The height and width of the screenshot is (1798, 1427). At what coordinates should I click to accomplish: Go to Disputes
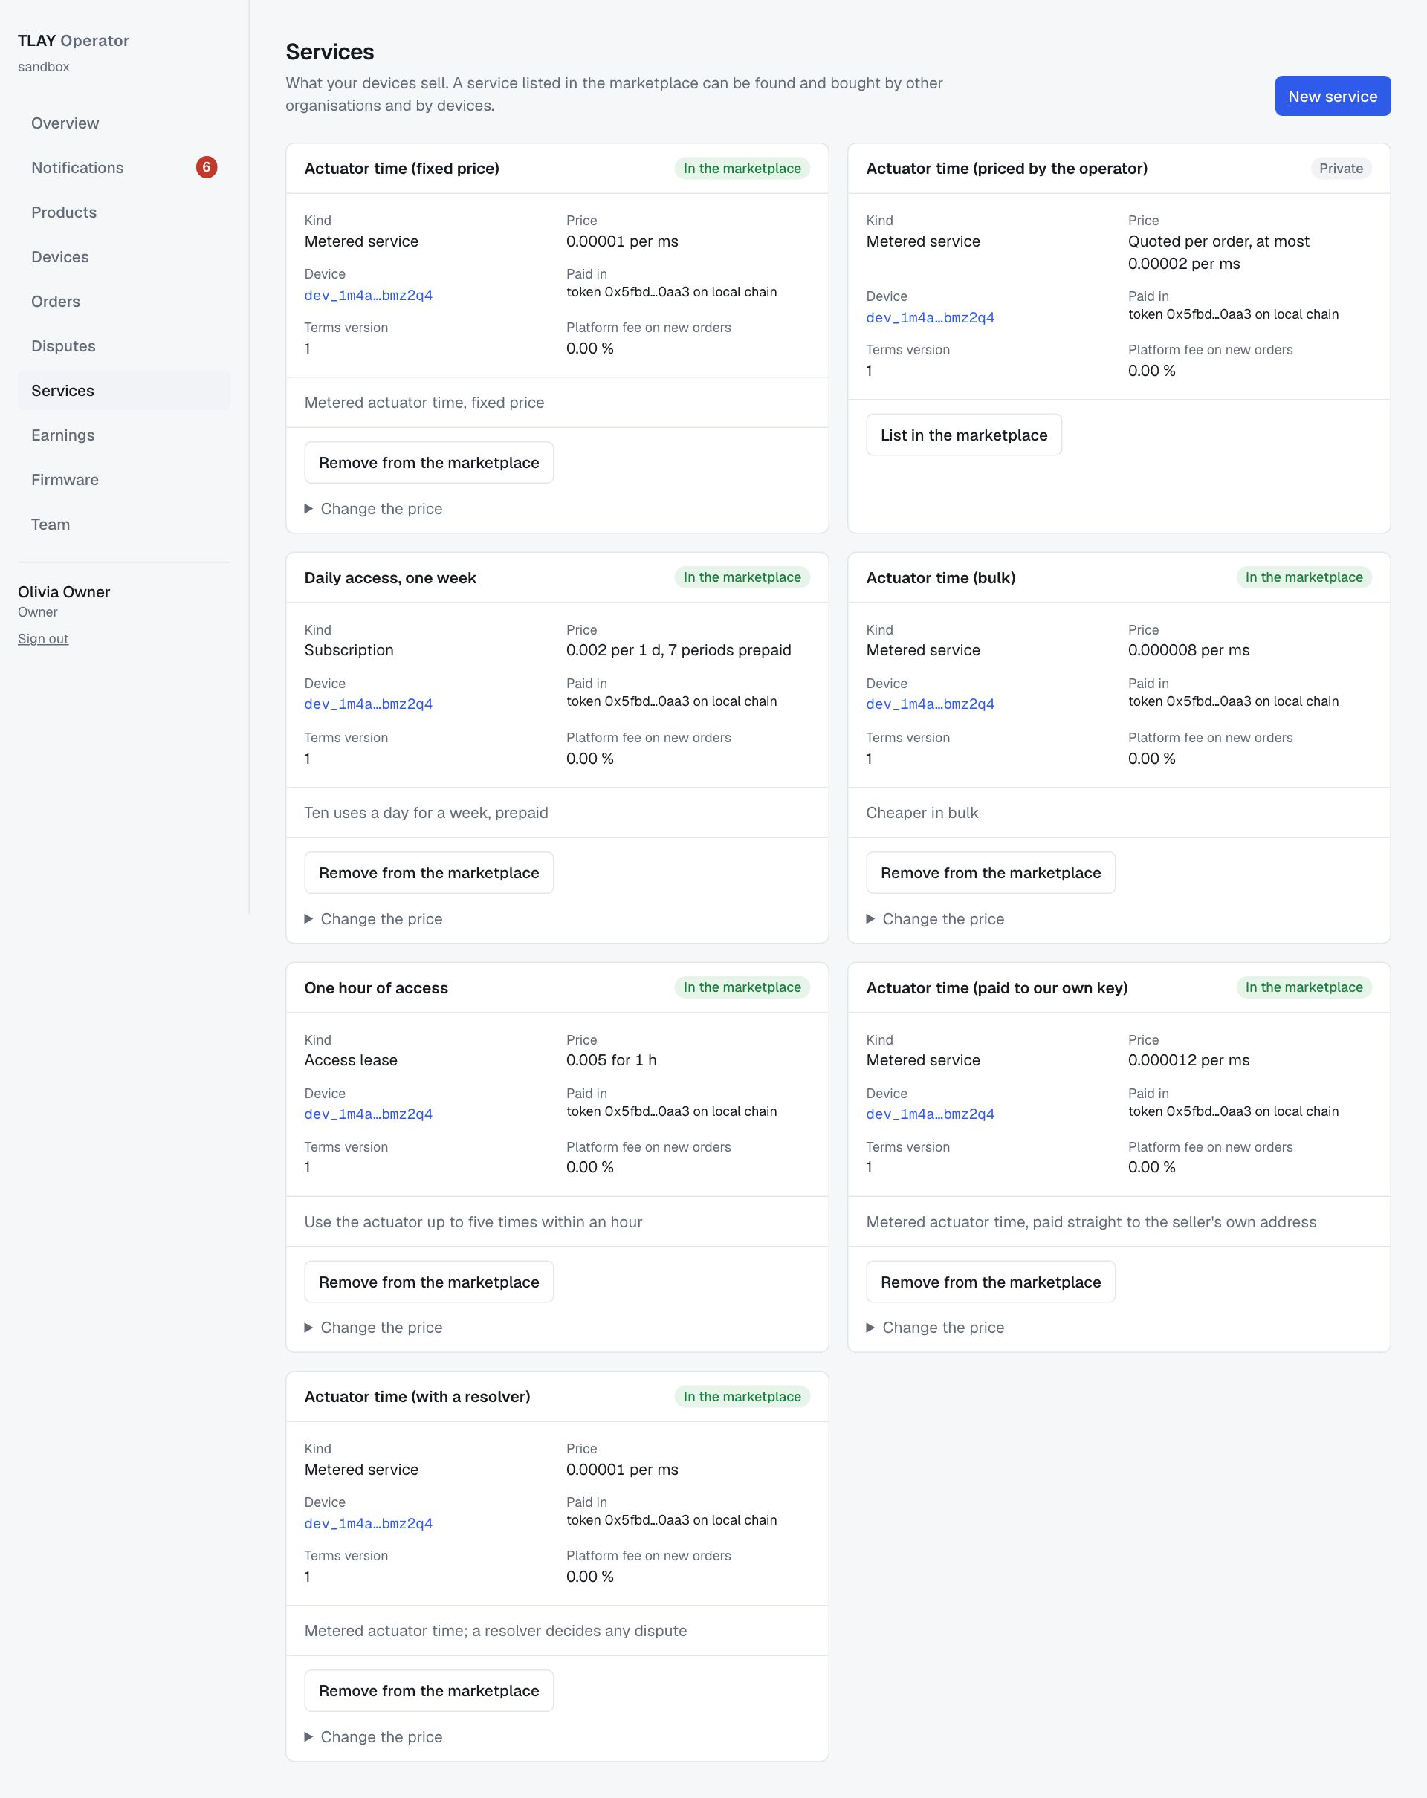123,346
